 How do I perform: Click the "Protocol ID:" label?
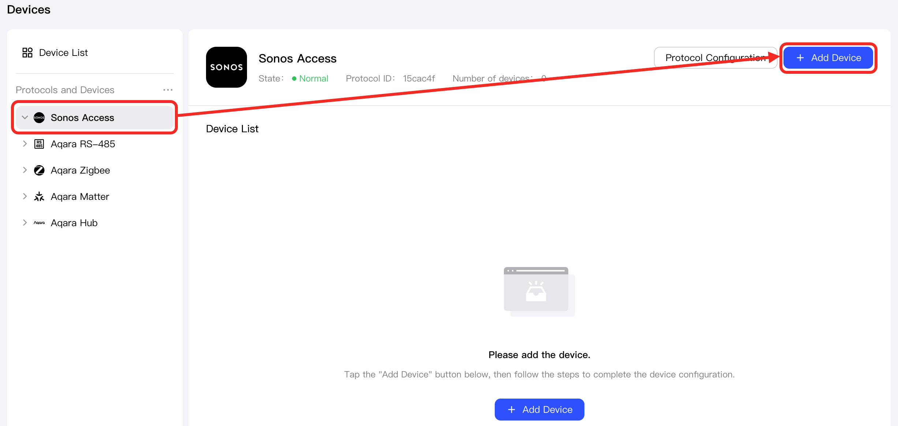coord(370,79)
